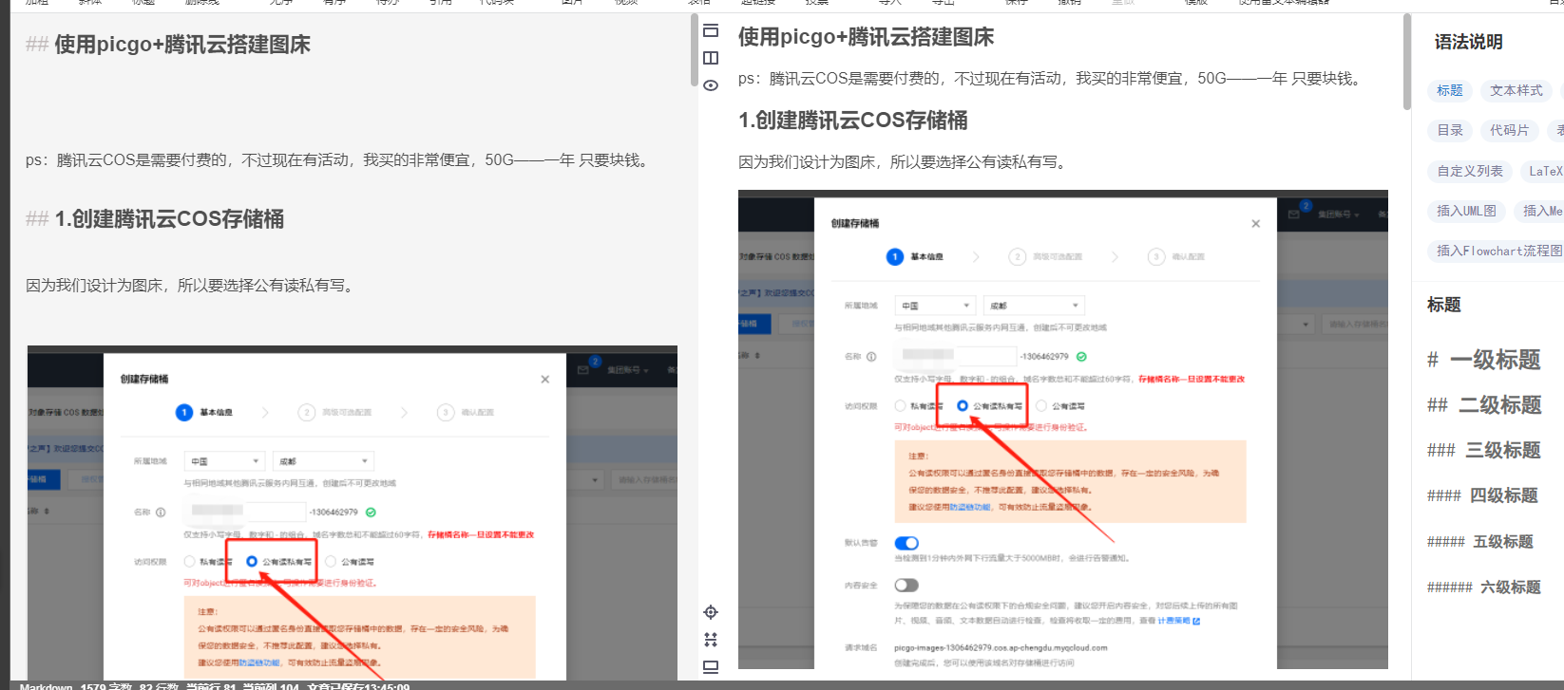Click the editor pane vertical scrollbar

click(x=695, y=51)
